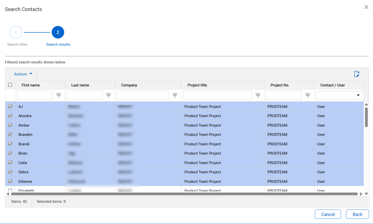Screen dimensions: 373x224
Task: Click the Project title filter input
Action: pyautogui.click(x=217, y=95)
